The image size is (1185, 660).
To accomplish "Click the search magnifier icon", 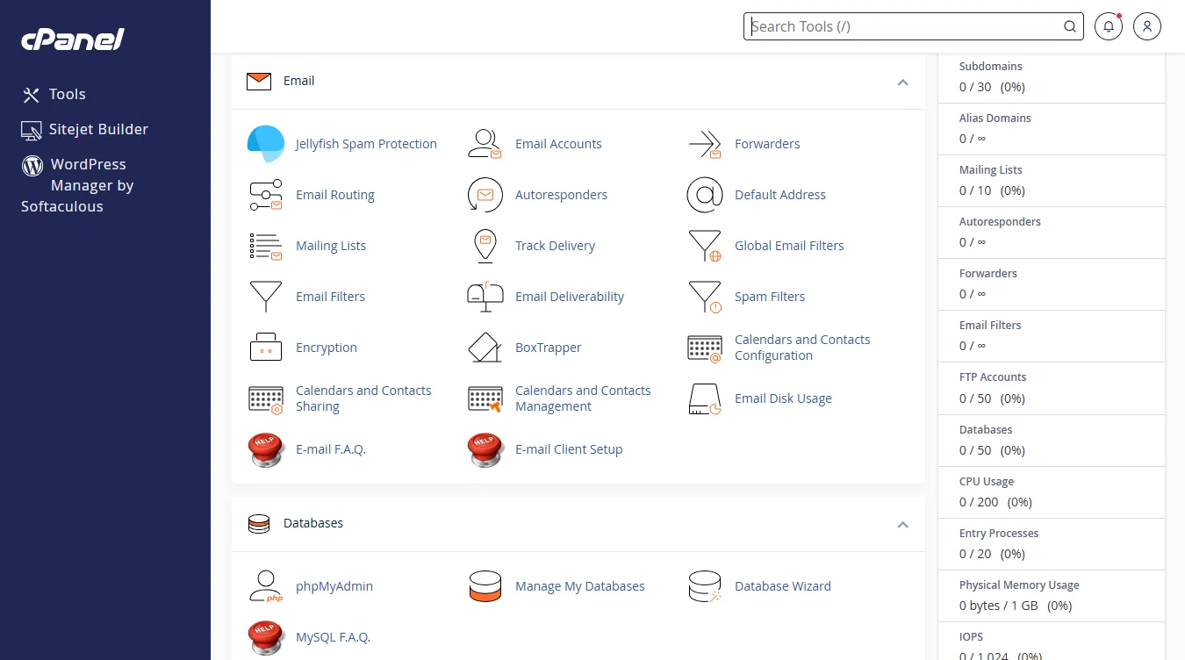I will pyautogui.click(x=1070, y=26).
